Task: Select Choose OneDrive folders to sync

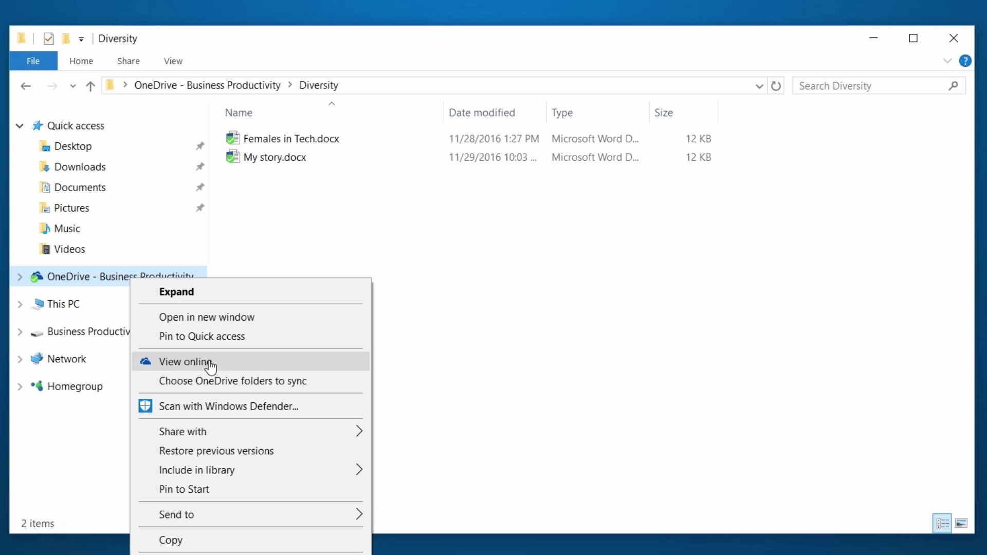Action: [251, 381]
